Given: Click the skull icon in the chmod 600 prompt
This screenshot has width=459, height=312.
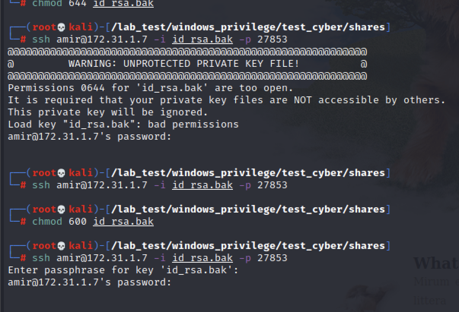Looking at the screenshot, I should [x=61, y=210].
